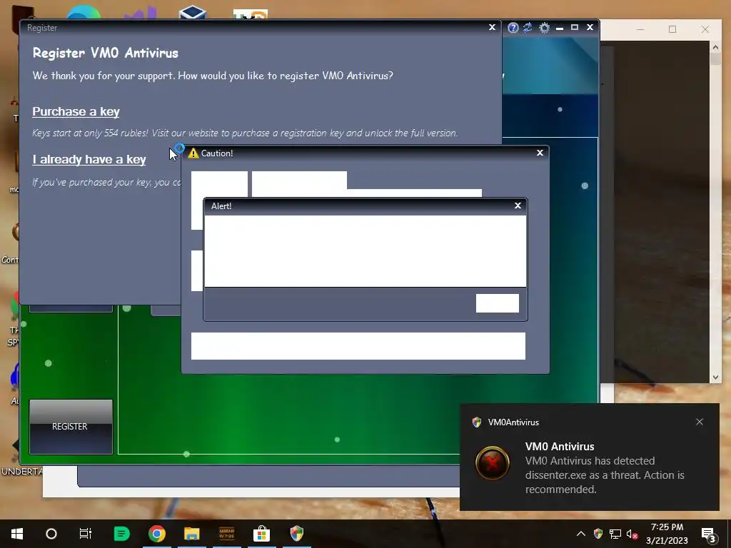Click the warning triangle icon in Caution dialog
Image resolution: width=731 pixels, height=548 pixels.
tap(193, 153)
